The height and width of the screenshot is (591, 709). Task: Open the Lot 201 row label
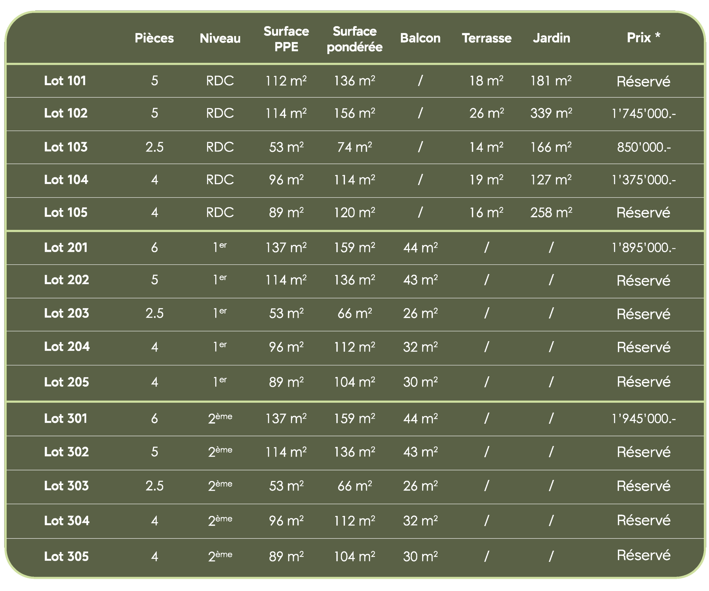click(x=66, y=247)
